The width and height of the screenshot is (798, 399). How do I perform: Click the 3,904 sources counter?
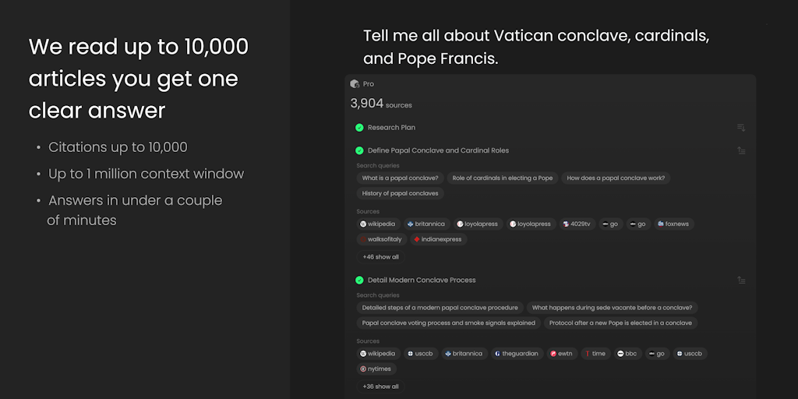click(x=381, y=104)
